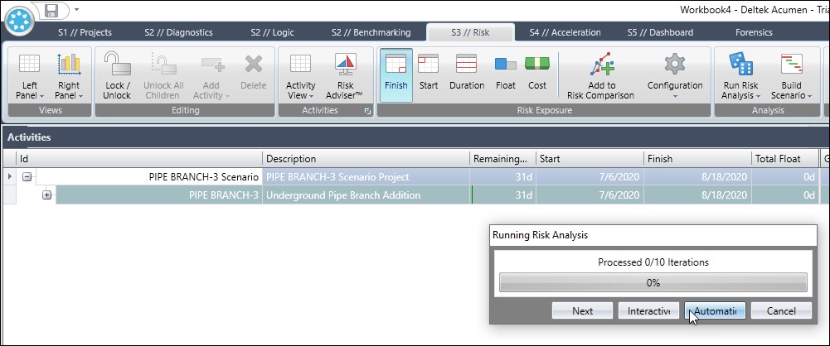The image size is (830, 346).
Task: Click the Automatic button
Action: point(715,310)
